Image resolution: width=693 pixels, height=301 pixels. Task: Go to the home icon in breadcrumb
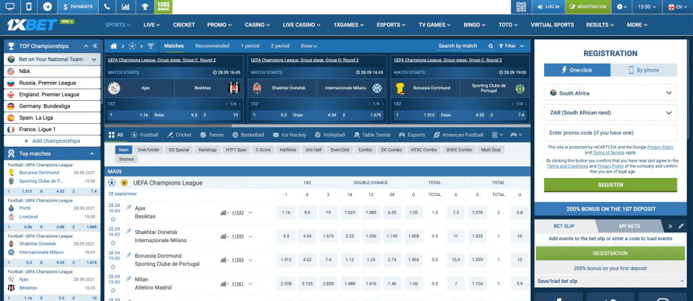pyautogui.click(x=114, y=46)
